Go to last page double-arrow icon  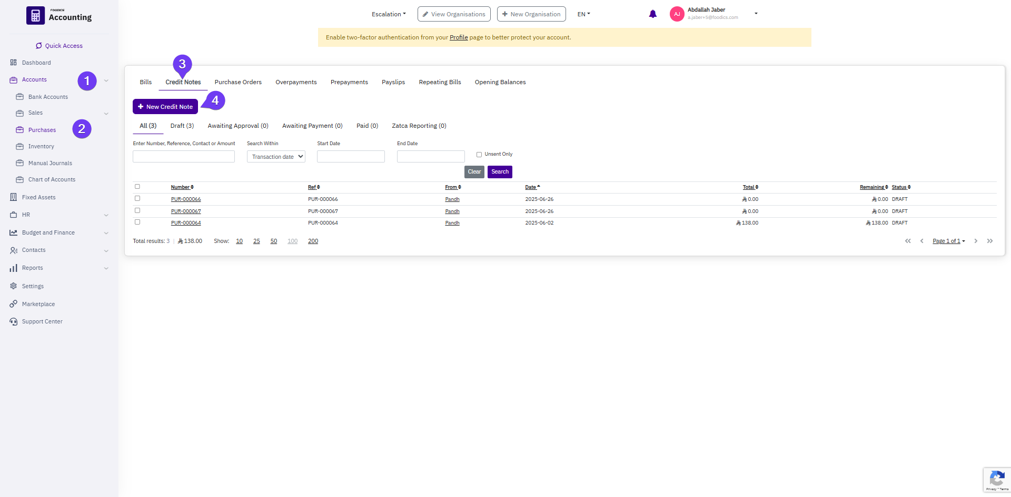point(990,241)
